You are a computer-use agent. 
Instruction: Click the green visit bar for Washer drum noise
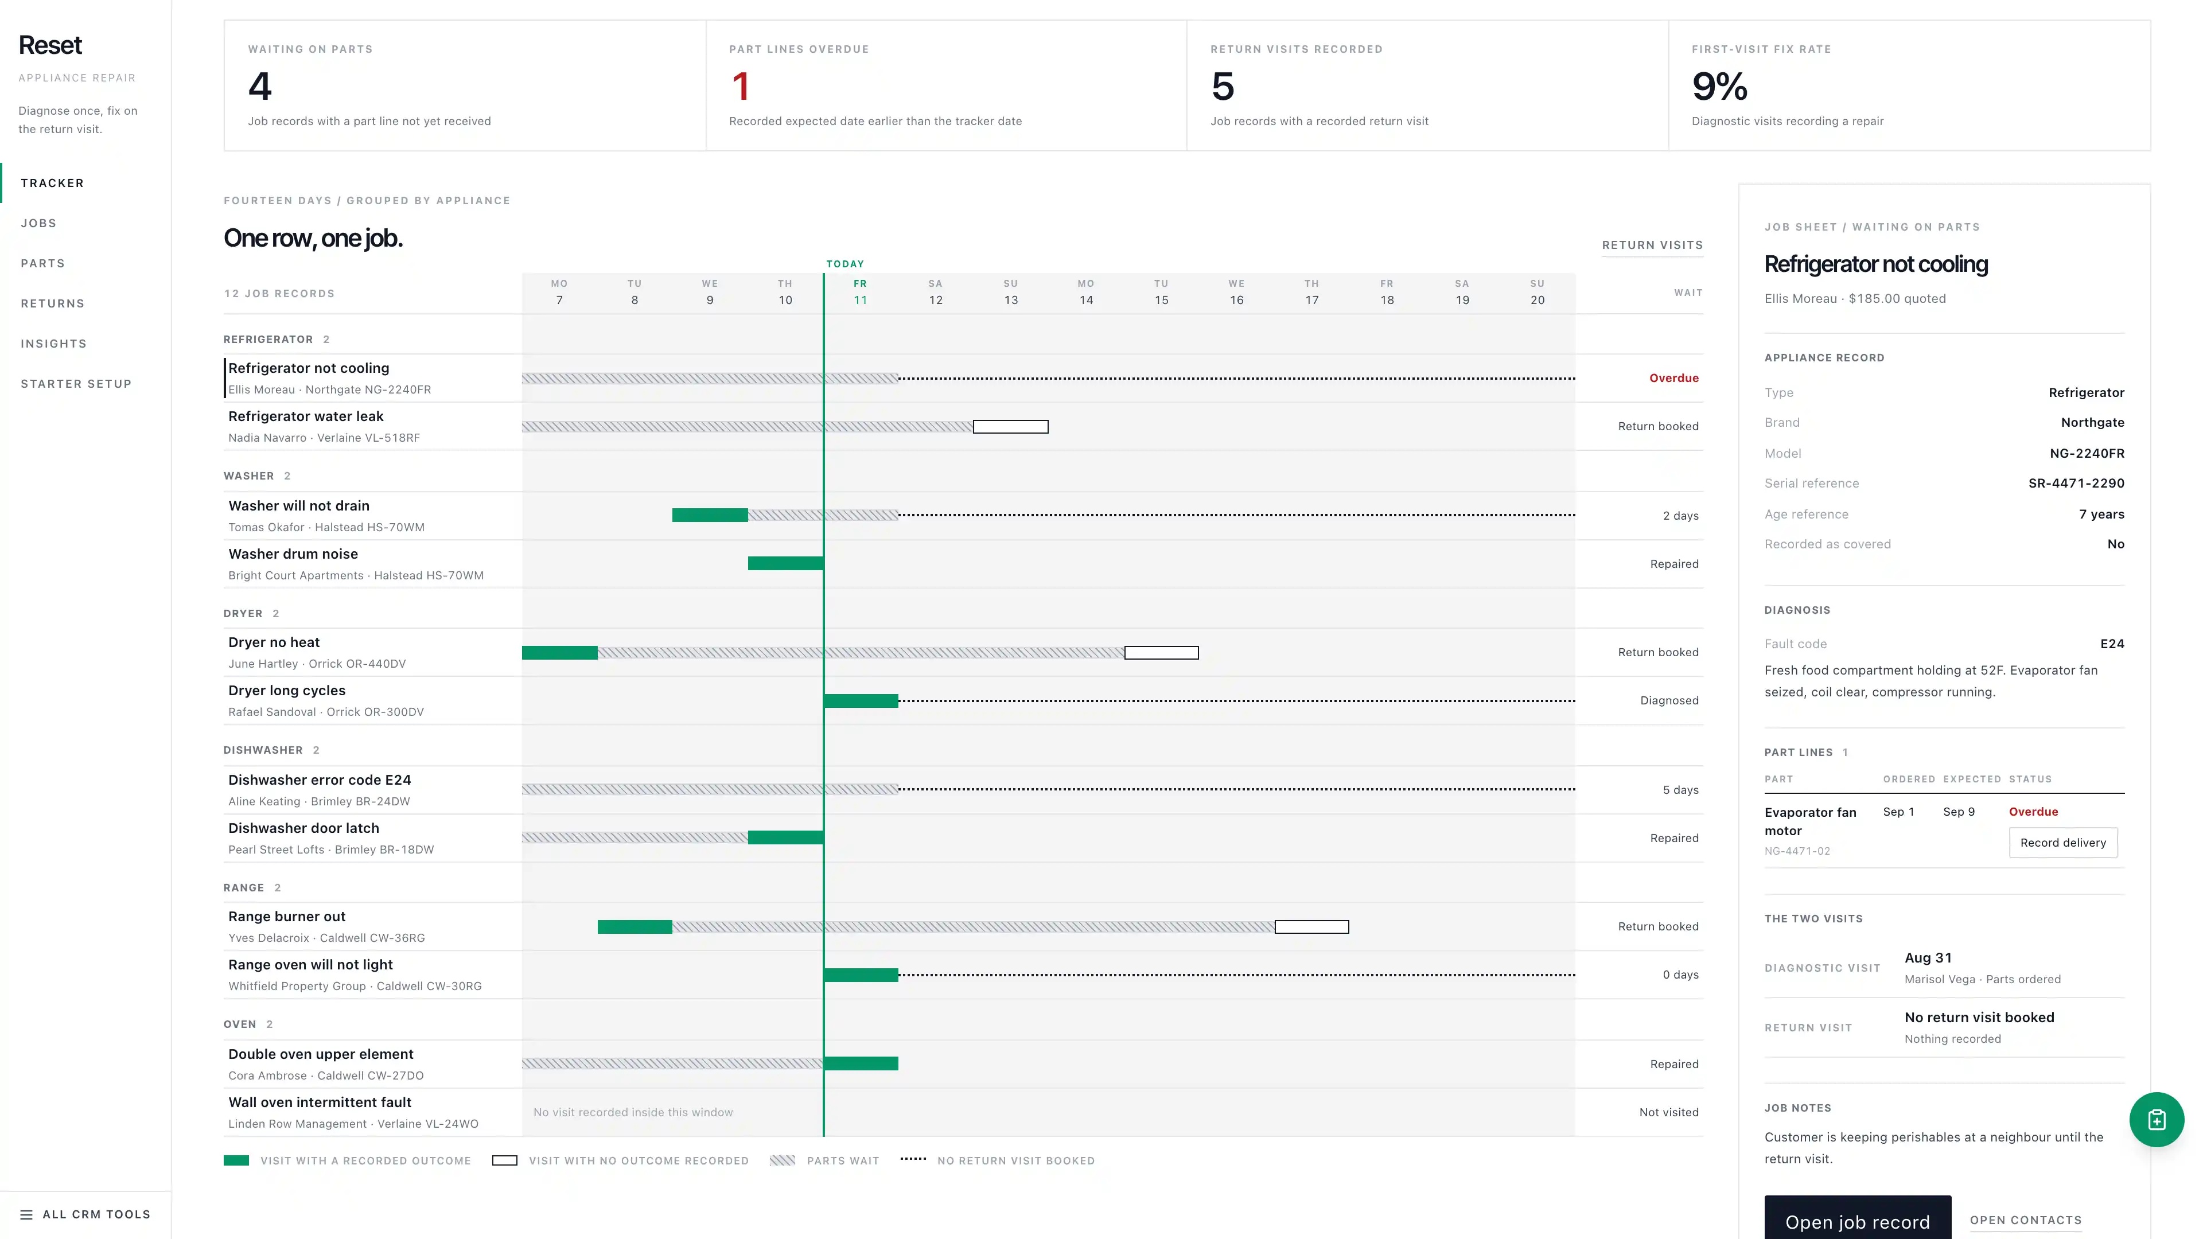[785, 563]
